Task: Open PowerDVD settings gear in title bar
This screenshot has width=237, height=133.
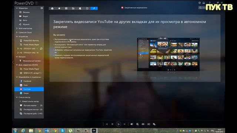Action: click(200, 3)
